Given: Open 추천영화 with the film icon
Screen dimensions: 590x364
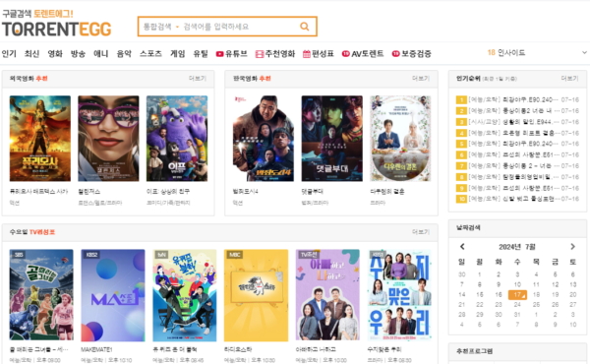Looking at the screenshot, I should [275, 54].
